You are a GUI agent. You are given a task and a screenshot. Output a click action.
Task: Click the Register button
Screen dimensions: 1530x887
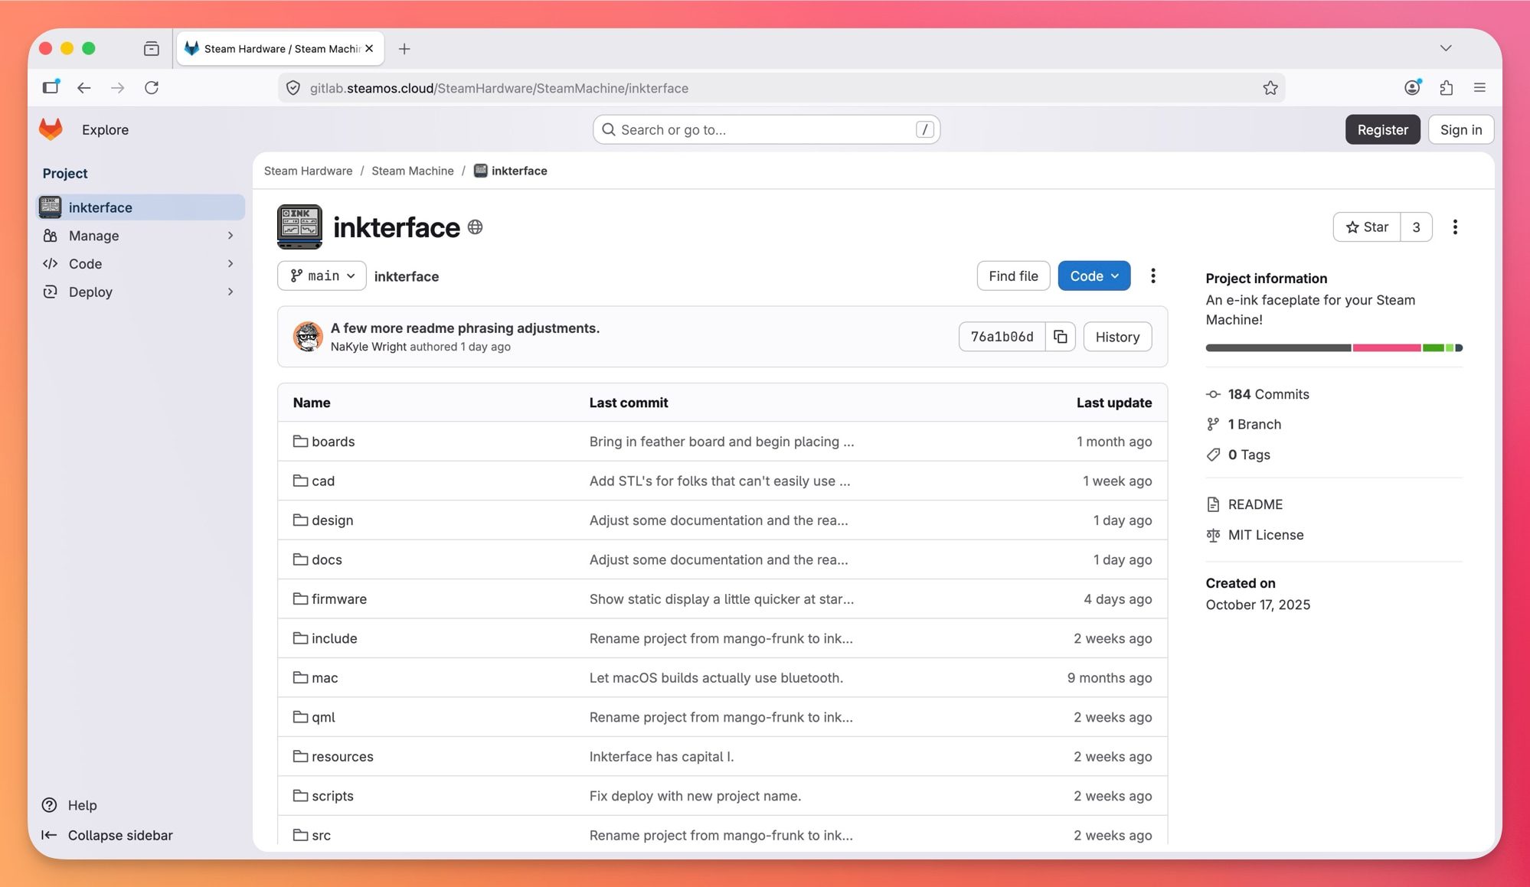pyautogui.click(x=1382, y=129)
